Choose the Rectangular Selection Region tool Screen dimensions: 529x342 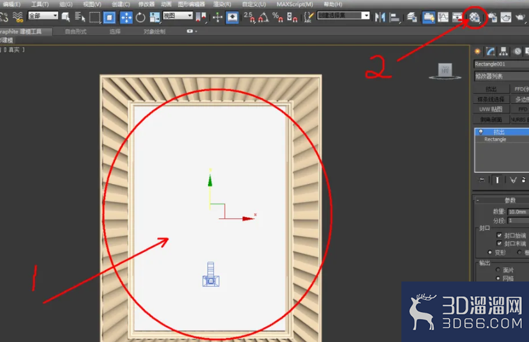pyautogui.click(x=95, y=17)
